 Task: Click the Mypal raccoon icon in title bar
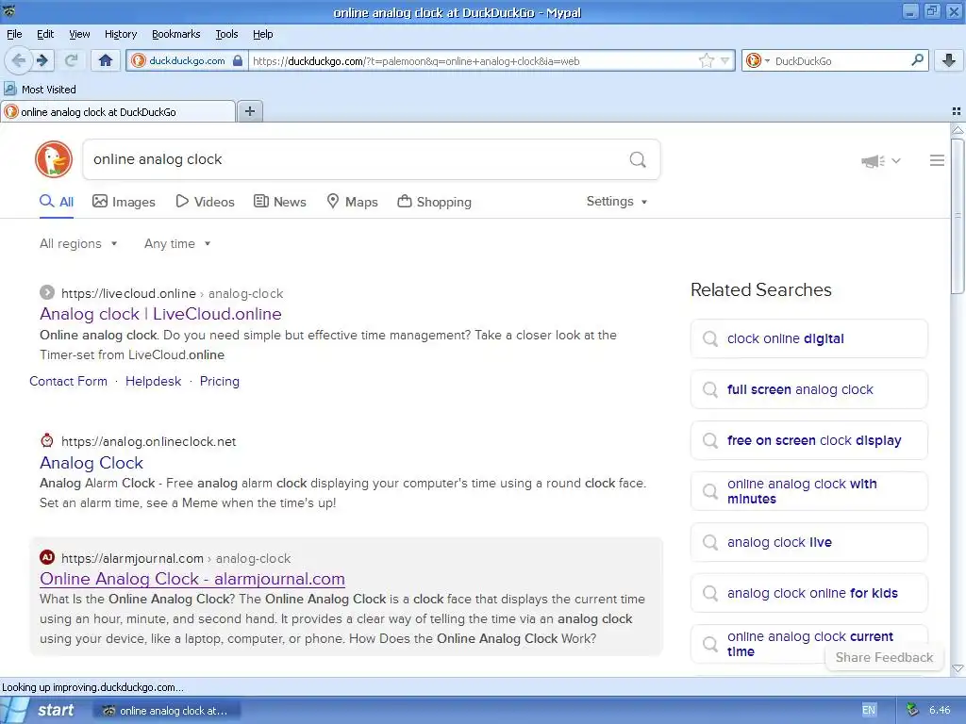tap(8, 11)
